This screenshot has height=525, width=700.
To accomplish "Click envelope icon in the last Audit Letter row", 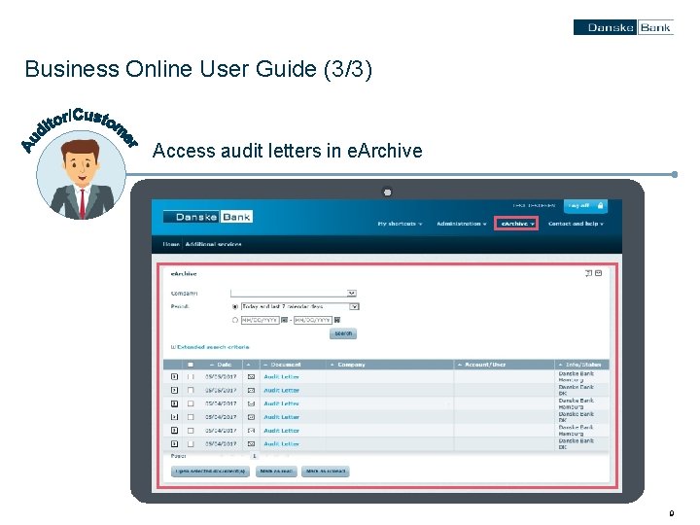I will [252, 443].
